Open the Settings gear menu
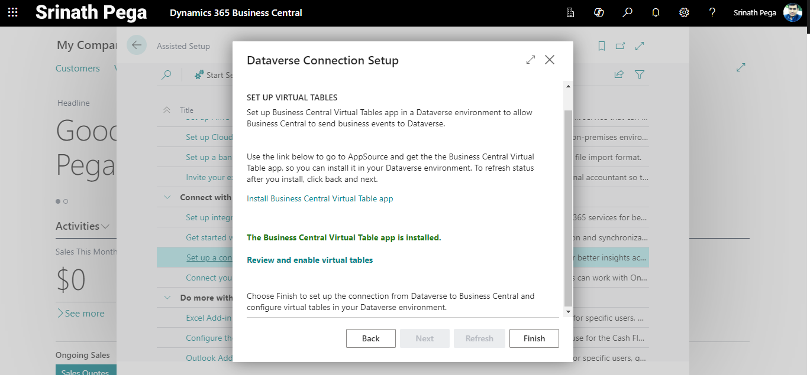Screen dimensions: 810x375 [684, 12]
